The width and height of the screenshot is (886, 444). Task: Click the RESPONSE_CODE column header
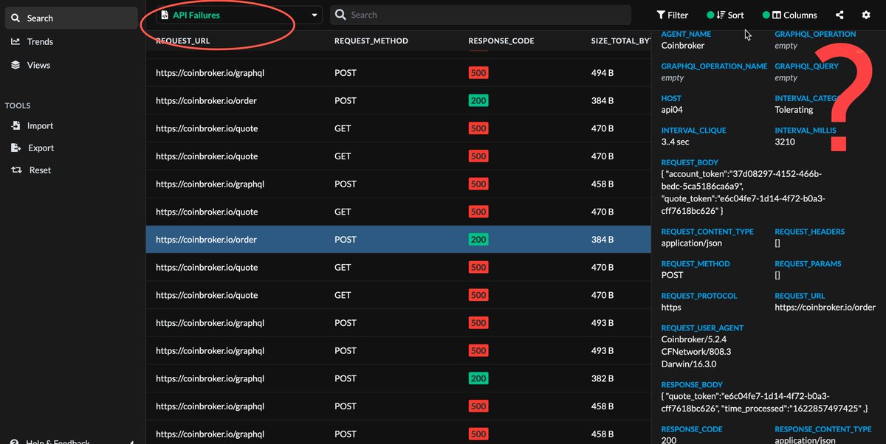point(501,41)
